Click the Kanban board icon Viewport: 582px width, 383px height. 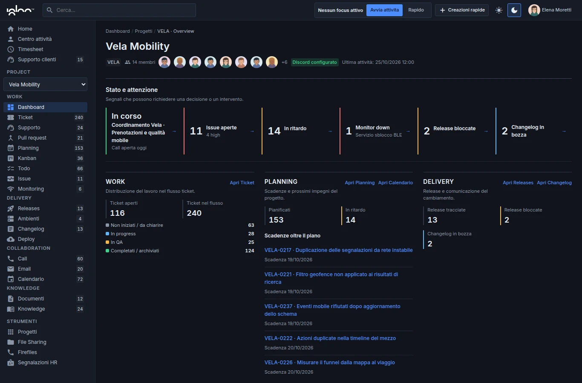coord(11,158)
